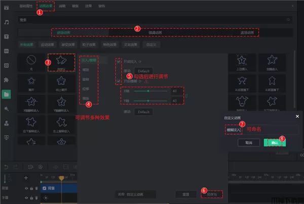This screenshot has height=204, width=304.
Task: Select 淡入/模糊 in the custom effect list
Action: pos(89,60)
